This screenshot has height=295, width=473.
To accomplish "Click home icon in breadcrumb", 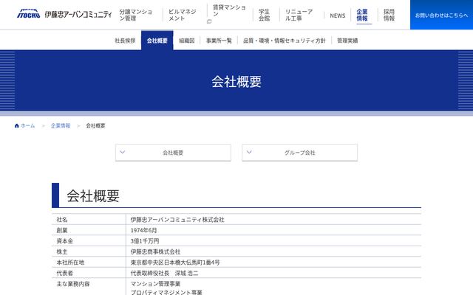I will (x=16, y=125).
